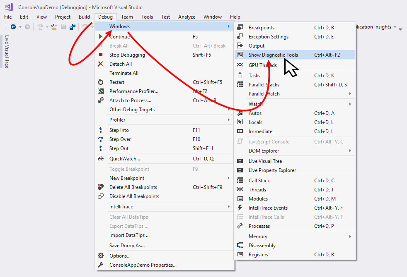This screenshot has width=407, height=277.
Task: Open the Help menu
Action: click(235, 17)
